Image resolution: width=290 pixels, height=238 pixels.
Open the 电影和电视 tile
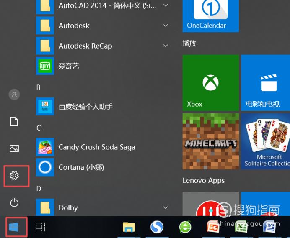pos(266,83)
